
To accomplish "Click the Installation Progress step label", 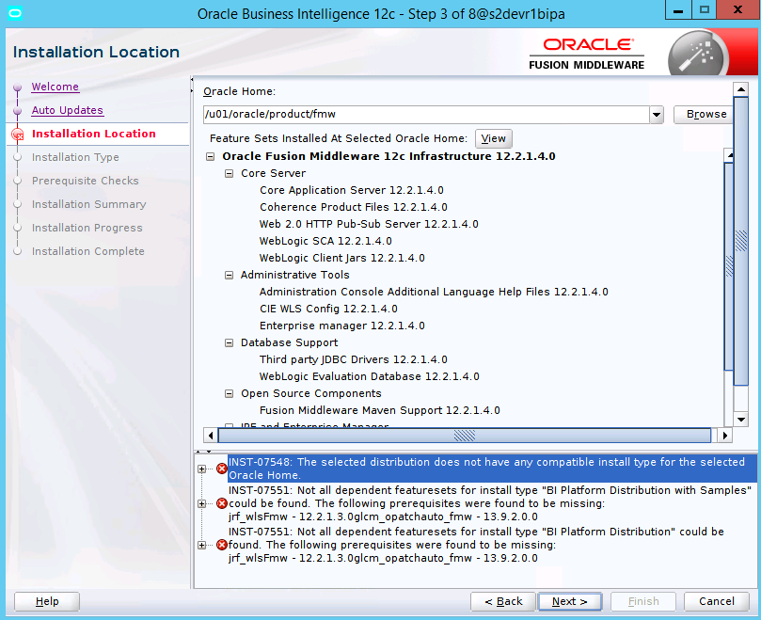I will click(87, 228).
